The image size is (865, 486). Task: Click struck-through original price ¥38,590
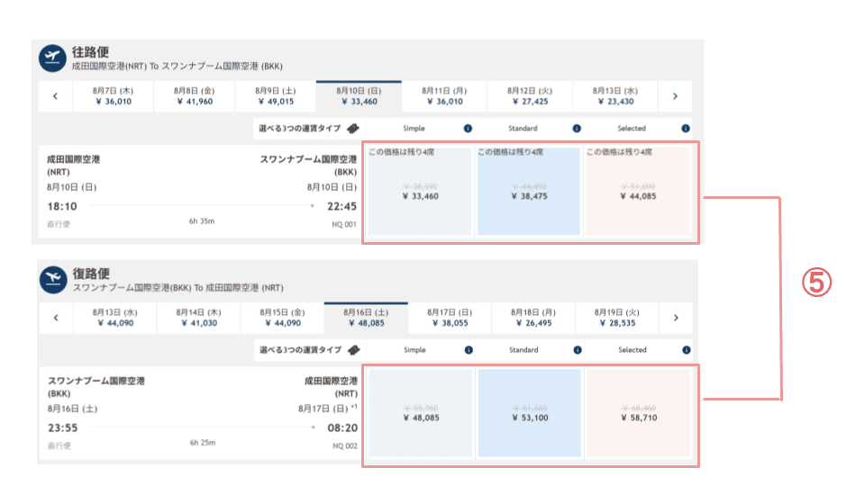click(x=421, y=187)
